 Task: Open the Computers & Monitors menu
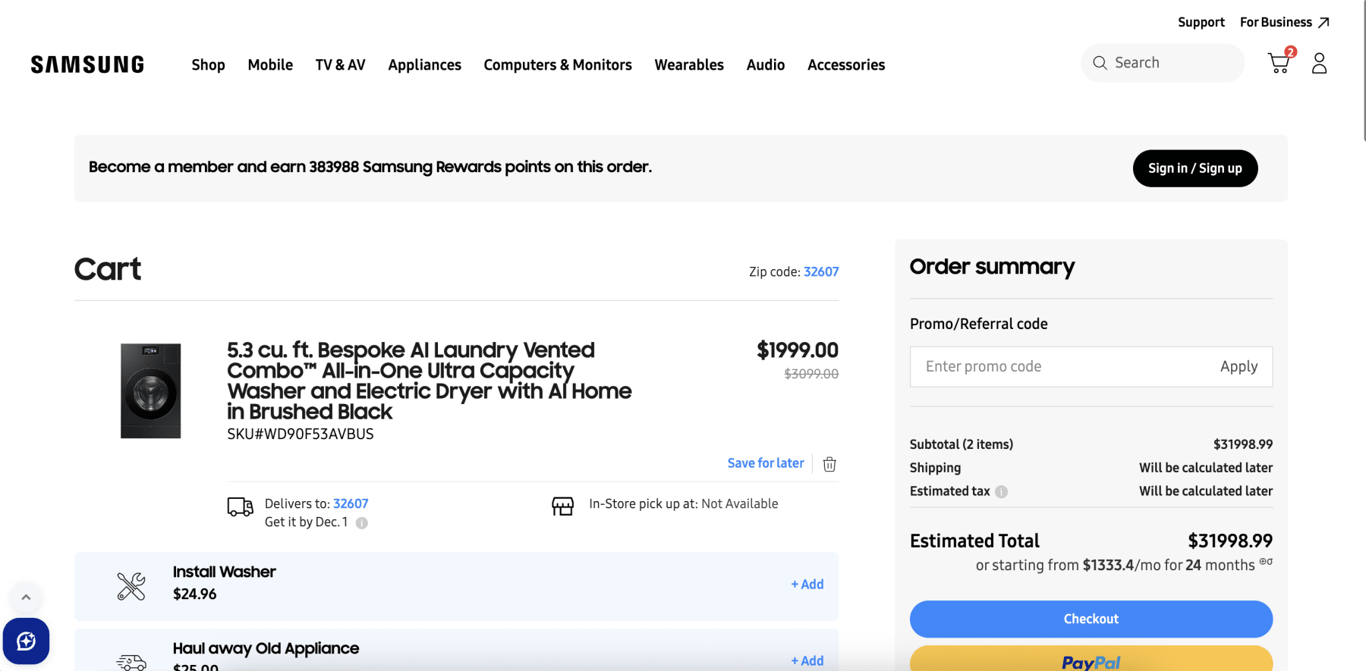pos(558,64)
